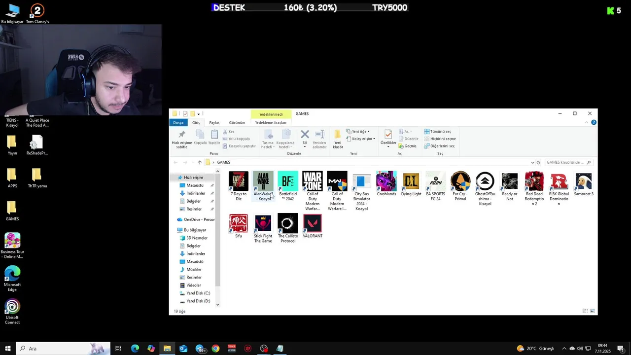Switch to the Görünüm ribbon tab
Screen dimensions: 631x355
(x=237, y=123)
